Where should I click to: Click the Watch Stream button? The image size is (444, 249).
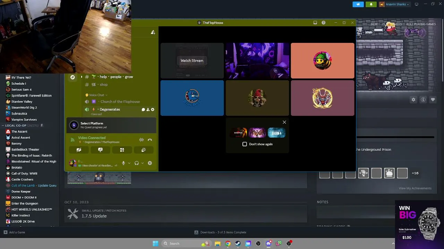click(x=192, y=61)
